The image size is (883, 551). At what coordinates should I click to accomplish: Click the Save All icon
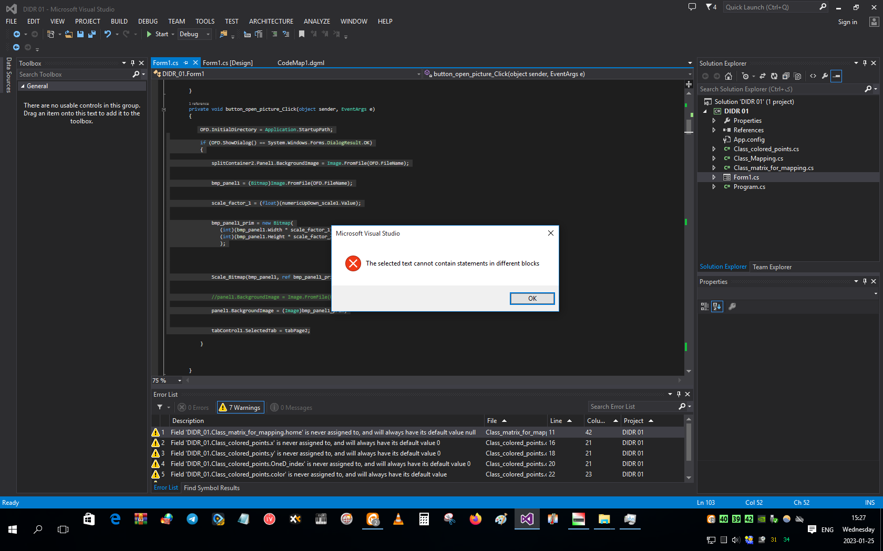pos(92,34)
